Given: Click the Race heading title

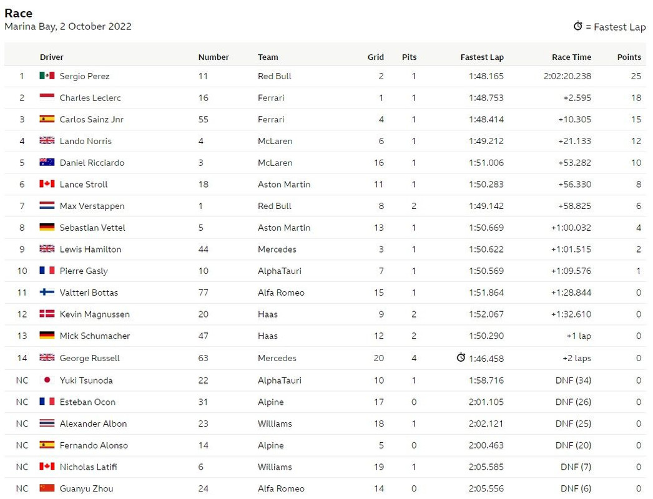Looking at the screenshot, I should pos(18,13).
